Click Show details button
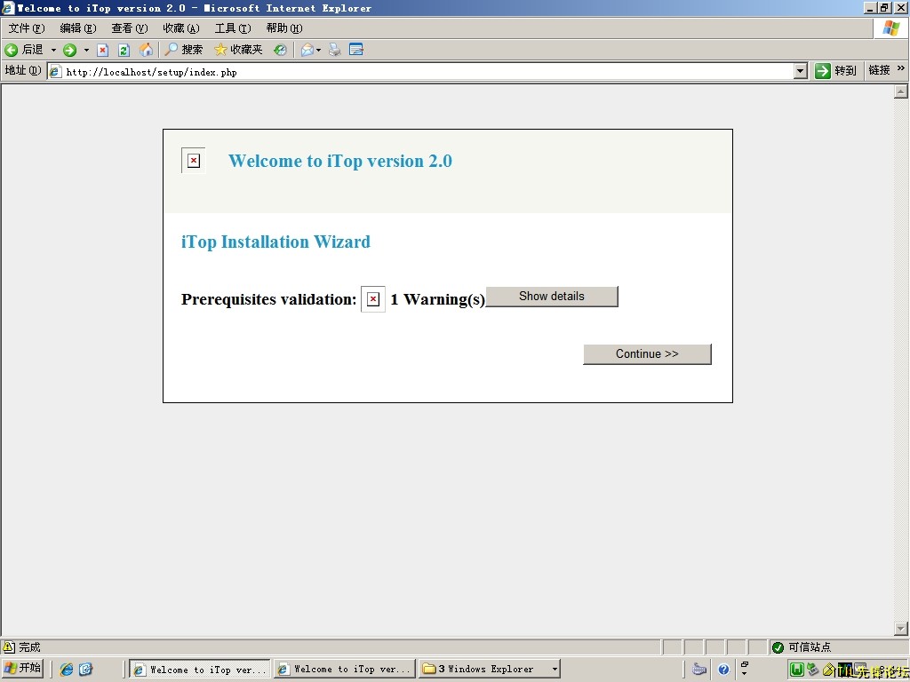 click(x=552, y=297)
